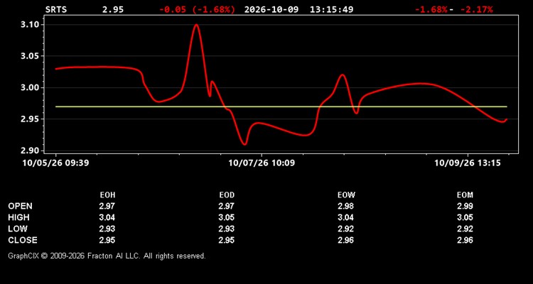Image resolution: width=533 pixels, height=284 pixels.
Task: Select the EOW OPEN value 2.98
Action: coord(345,206)
